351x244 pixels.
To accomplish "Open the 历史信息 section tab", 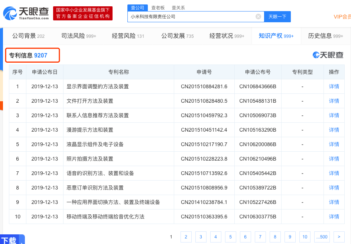I will coord(325,36).
